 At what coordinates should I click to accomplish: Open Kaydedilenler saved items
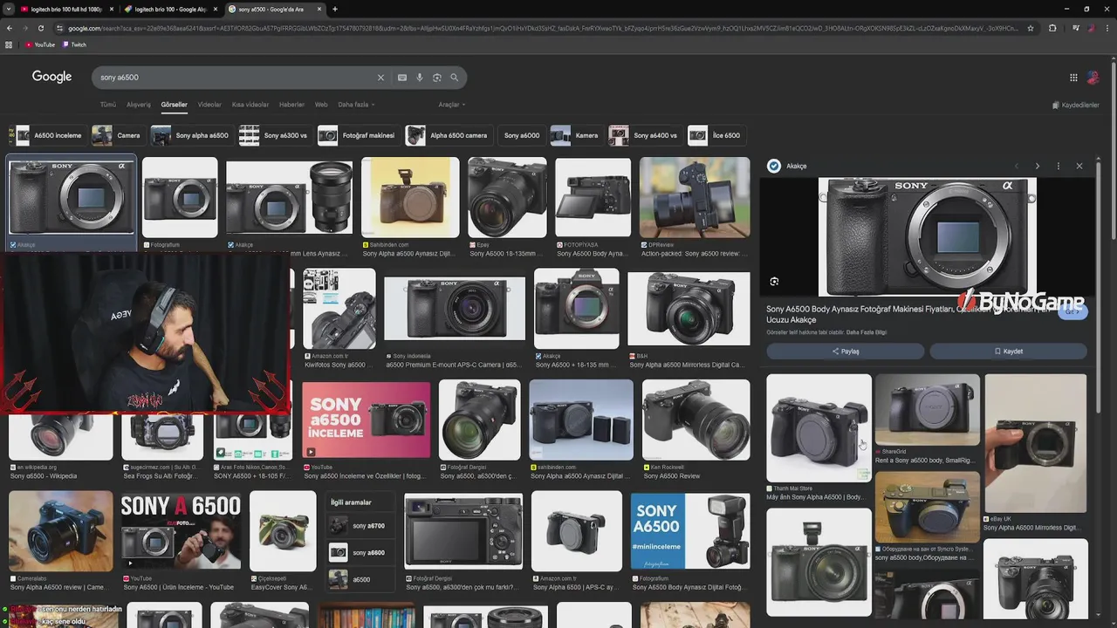click(1076, 105)
